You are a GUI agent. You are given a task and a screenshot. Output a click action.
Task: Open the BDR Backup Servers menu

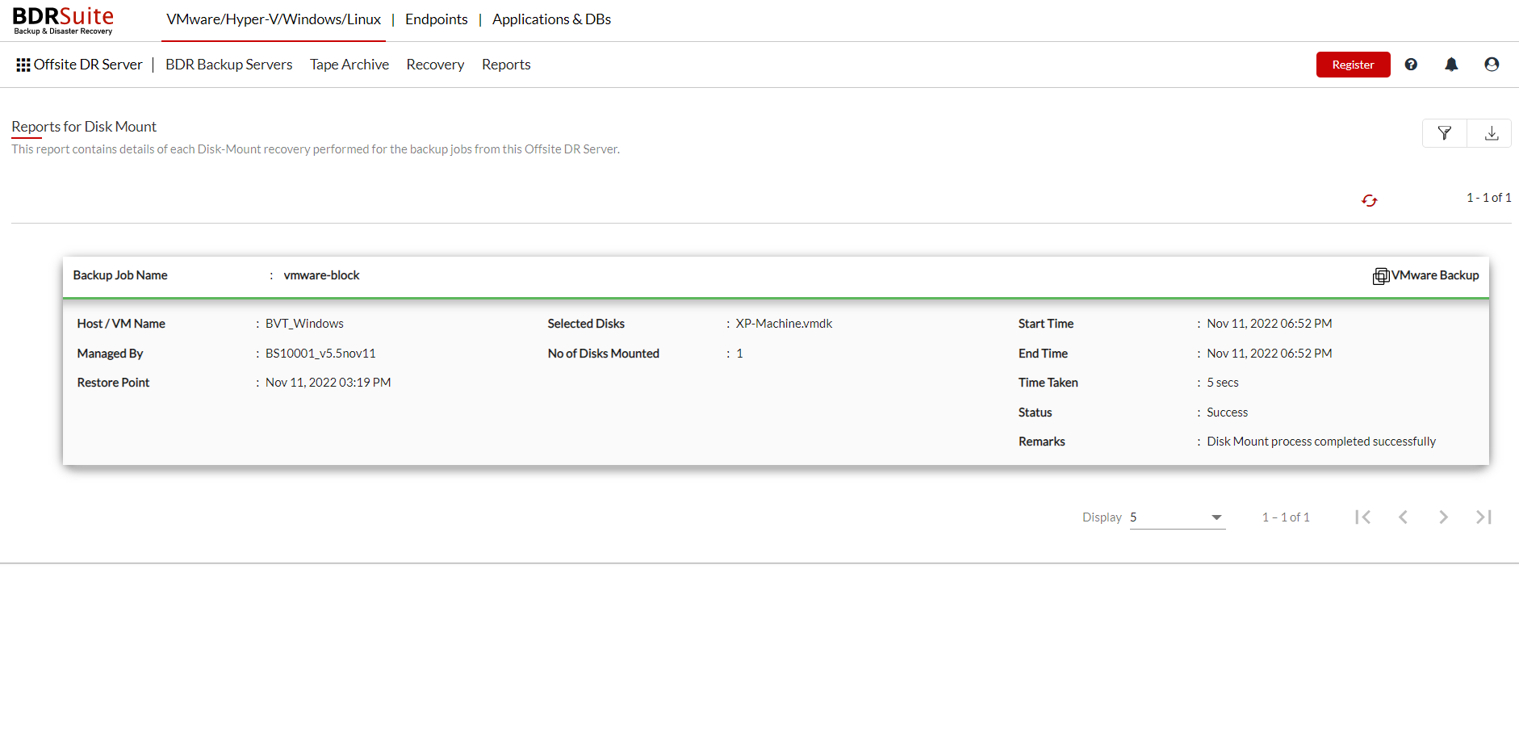click(229, 65)
